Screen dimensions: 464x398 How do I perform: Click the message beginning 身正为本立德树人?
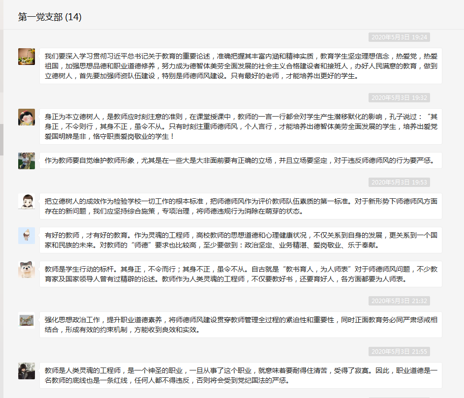pyautogui.click(x=241, y=126)
